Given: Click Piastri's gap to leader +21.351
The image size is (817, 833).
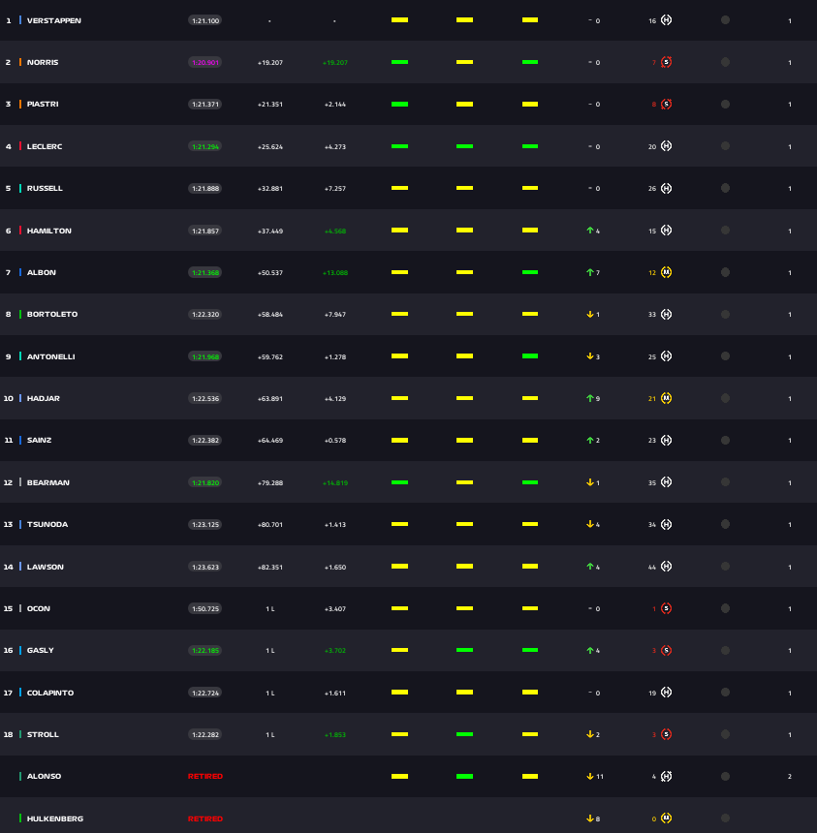Looking at the screenshot, I should point(270,105).
